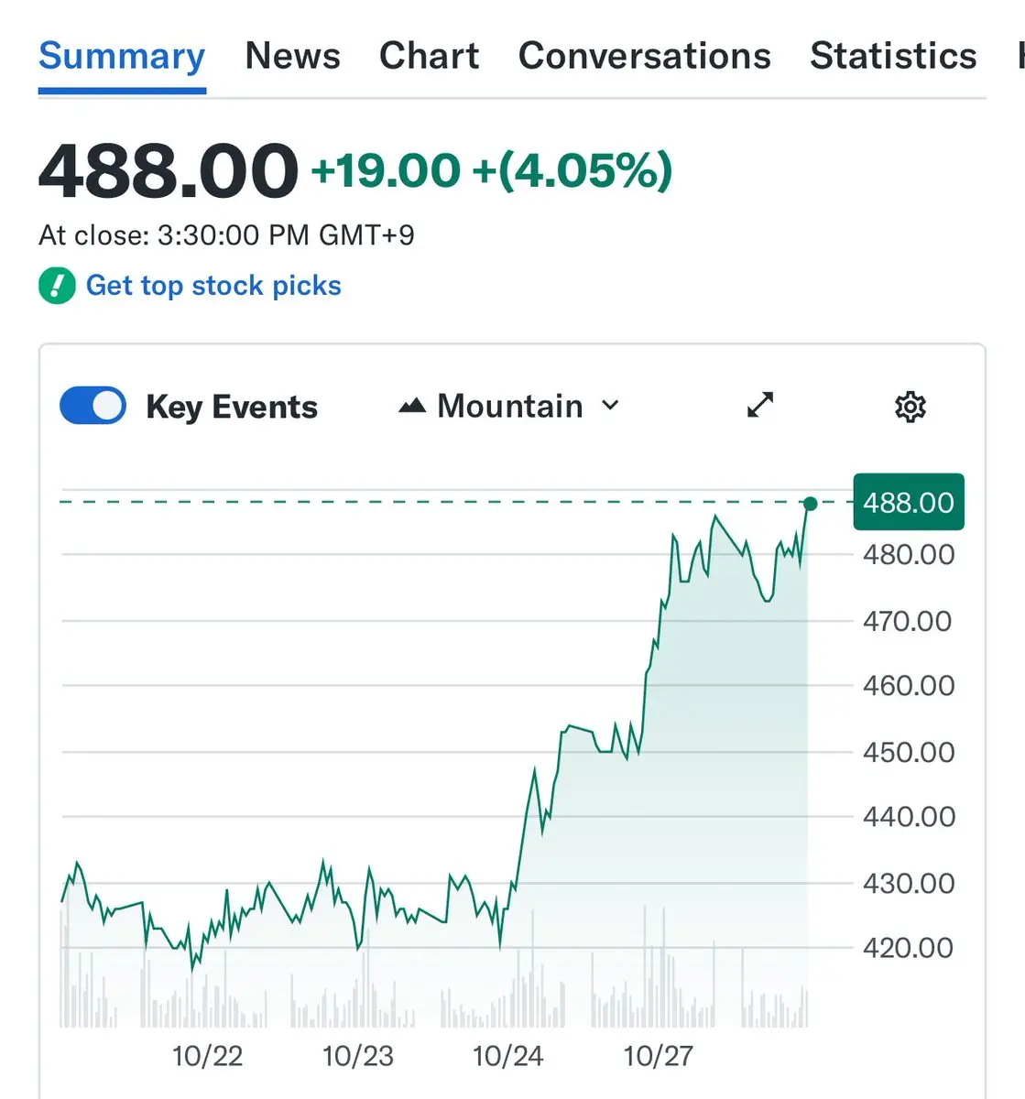Go to the Chart tab
Screen dimensions: 1025x1099
429,56
